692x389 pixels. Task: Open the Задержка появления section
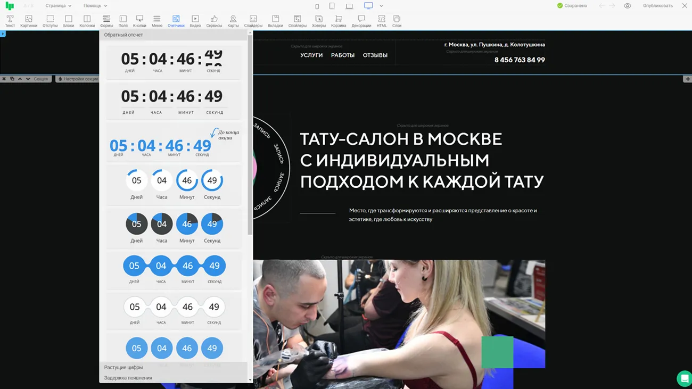[128, 378]
